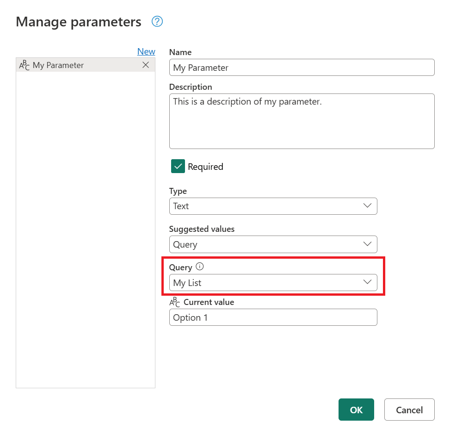Select the parameter description text box border

tap(302, 148)
